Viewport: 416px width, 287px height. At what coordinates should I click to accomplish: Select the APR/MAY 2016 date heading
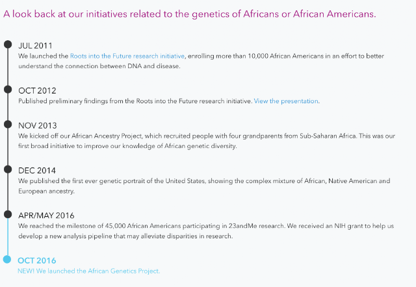[46, 215]
